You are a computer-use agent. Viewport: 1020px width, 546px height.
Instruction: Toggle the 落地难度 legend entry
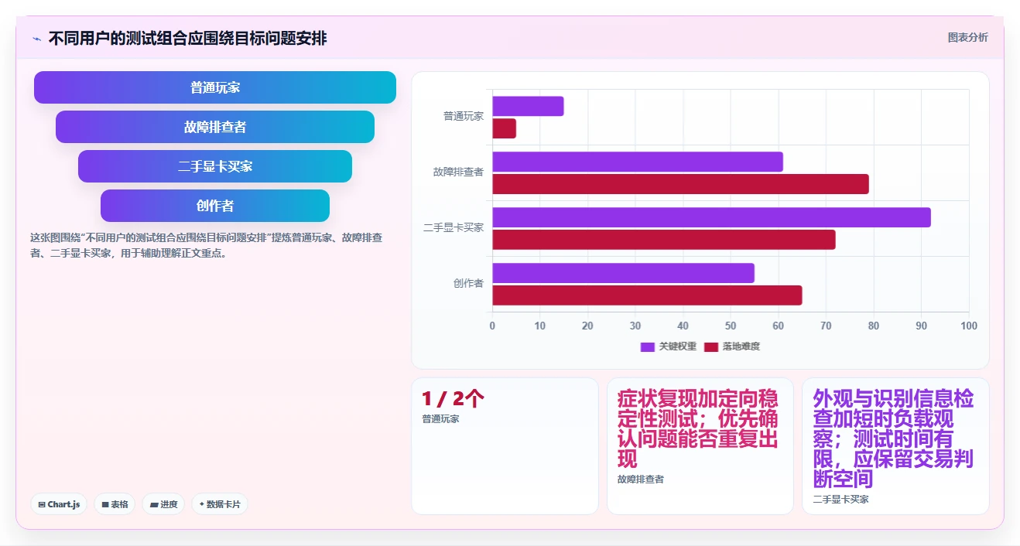[x=732, y=346]
